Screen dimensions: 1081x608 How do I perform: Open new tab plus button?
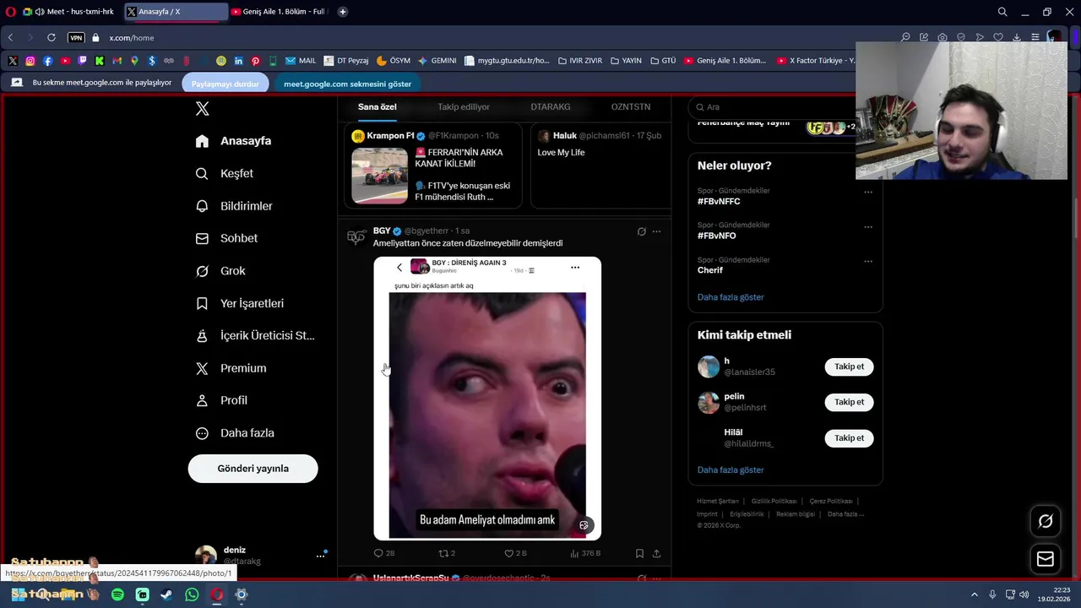(x=343, y=12)
